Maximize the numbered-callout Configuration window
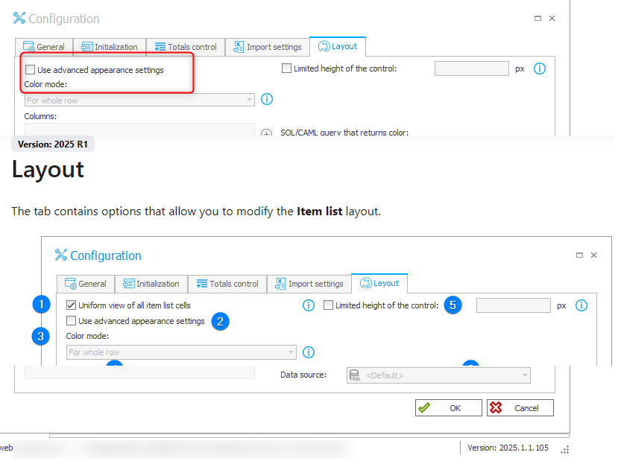The image size is (618, 464). pyautogui.click(x=579, y=255)
